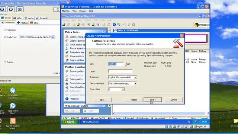Open the VirtualBox Machine menu
This screenshot has width=238, height=134.
tap(66, 11)
